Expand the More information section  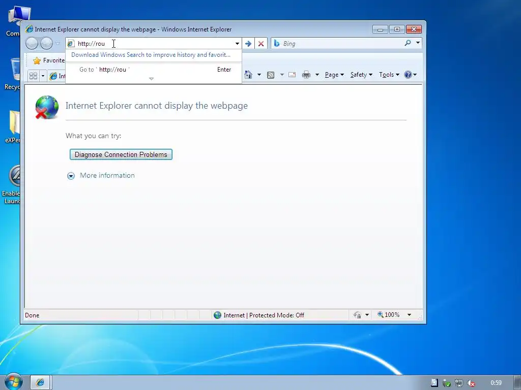click(71, 176)
